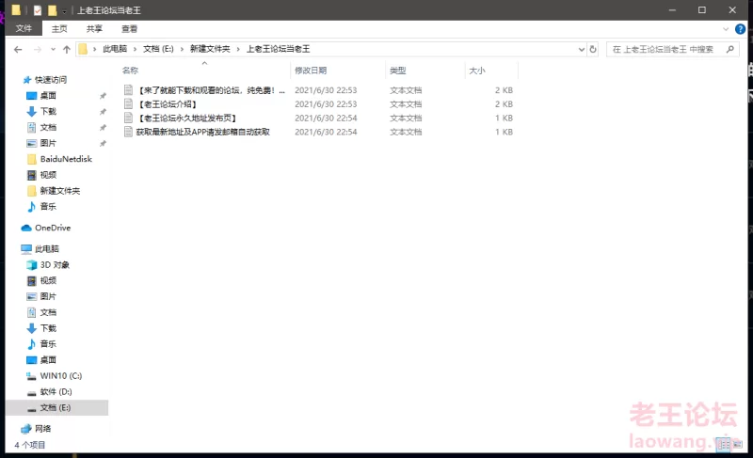Viewport: 753px width, 458px height.
Task: Click the file icon of 获取最新地址及APP
Action: point(128,132)
